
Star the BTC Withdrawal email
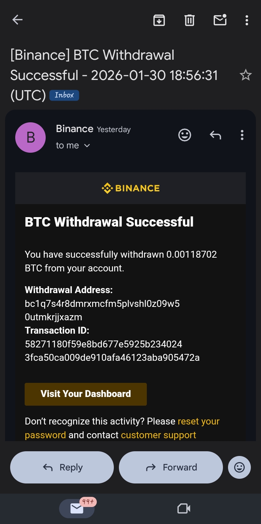tap(245, 75)
